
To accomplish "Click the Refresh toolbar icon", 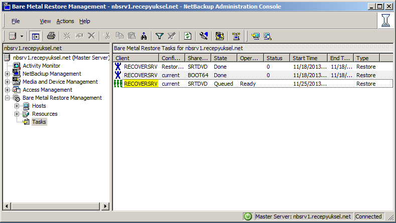I will [187, 36].
